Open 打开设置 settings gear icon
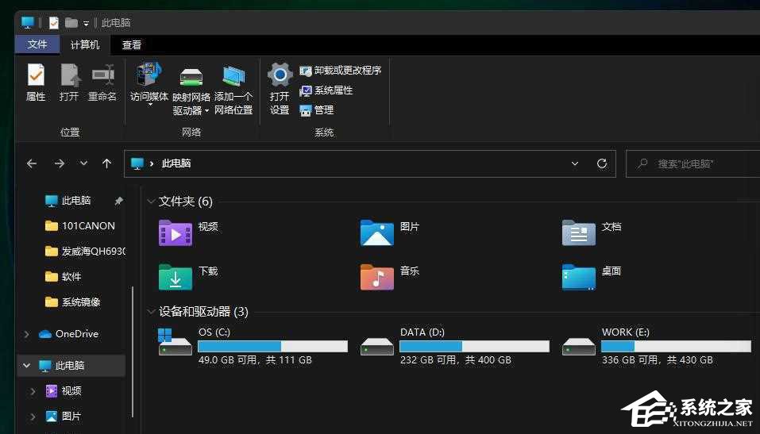 click(x=280, y=76)
